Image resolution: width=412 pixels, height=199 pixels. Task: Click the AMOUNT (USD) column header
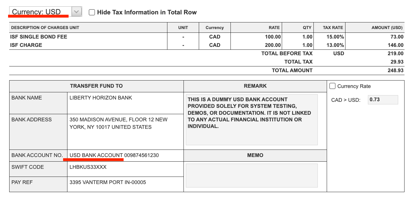pyautogui.click(x=387, y=28)
